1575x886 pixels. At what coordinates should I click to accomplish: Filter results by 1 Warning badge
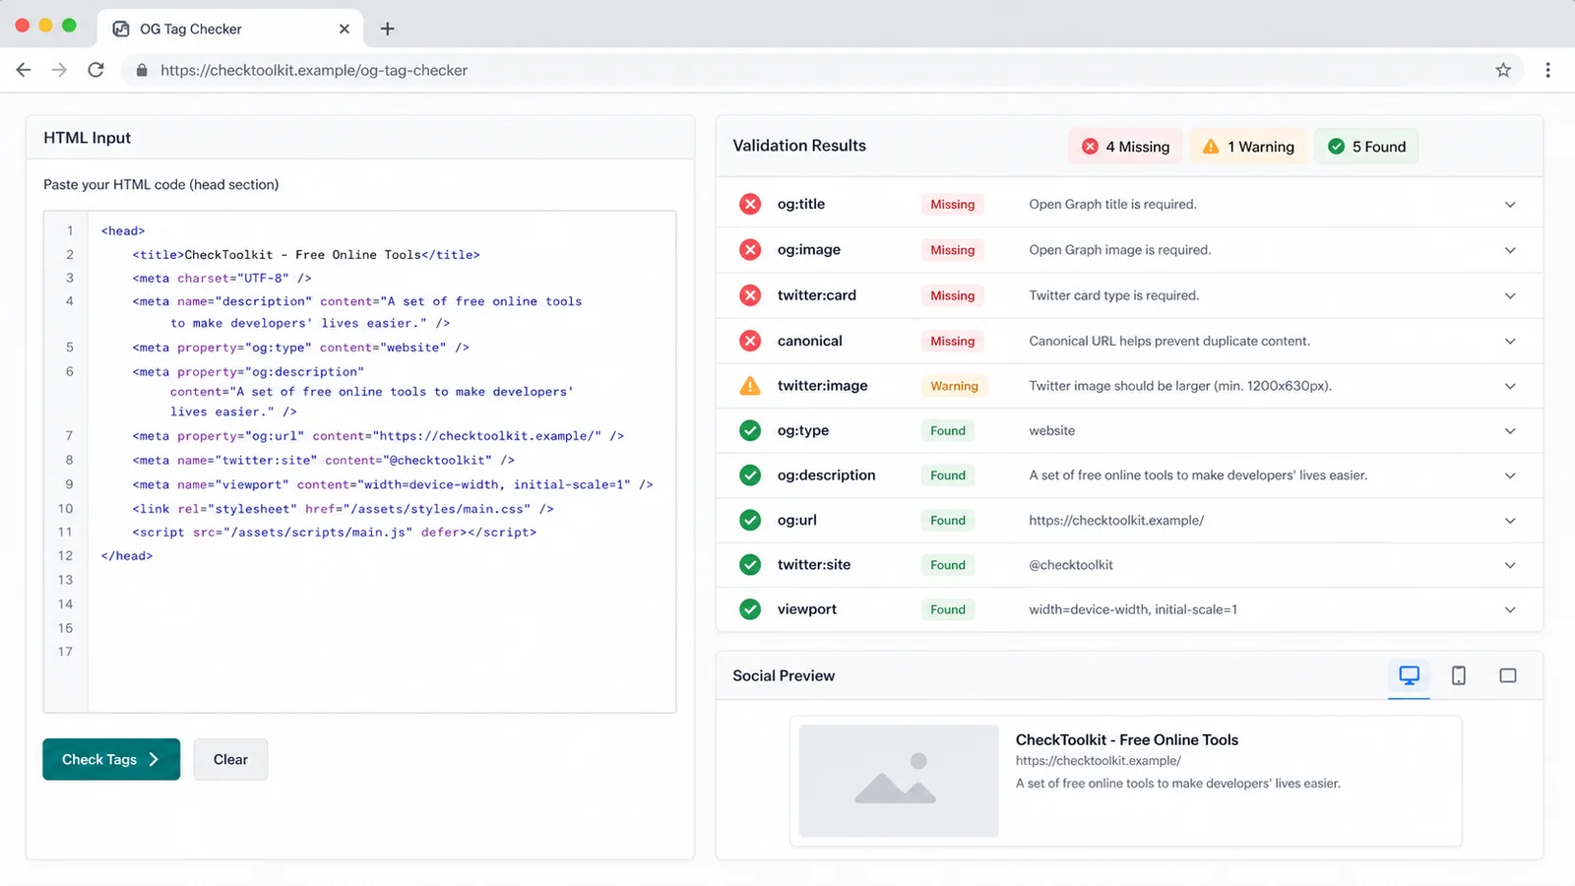(x=1248, y=147)
